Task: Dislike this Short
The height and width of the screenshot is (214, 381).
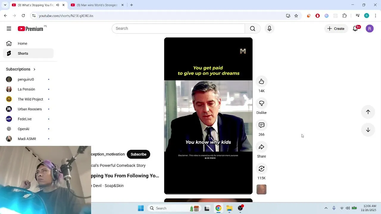Action: [261, 103]
